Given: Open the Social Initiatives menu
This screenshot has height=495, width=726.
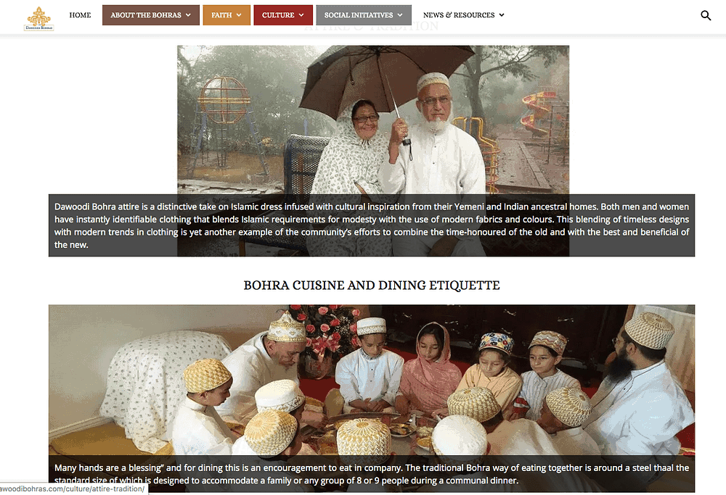Looking at the screenshot, I should pyautogui.click(x=364, y=14).
